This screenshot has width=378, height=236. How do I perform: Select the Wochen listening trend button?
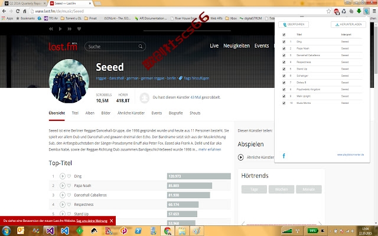(281, 189)
